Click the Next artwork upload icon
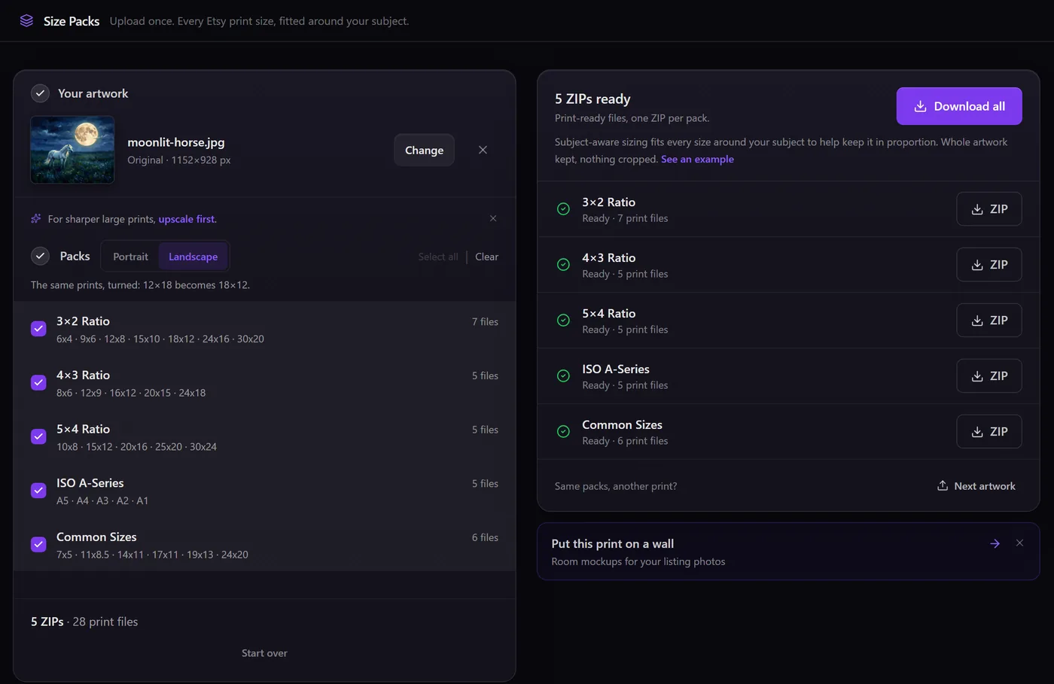The width and height of the screenshot is (1054, 684). click(x=942, y=485)
